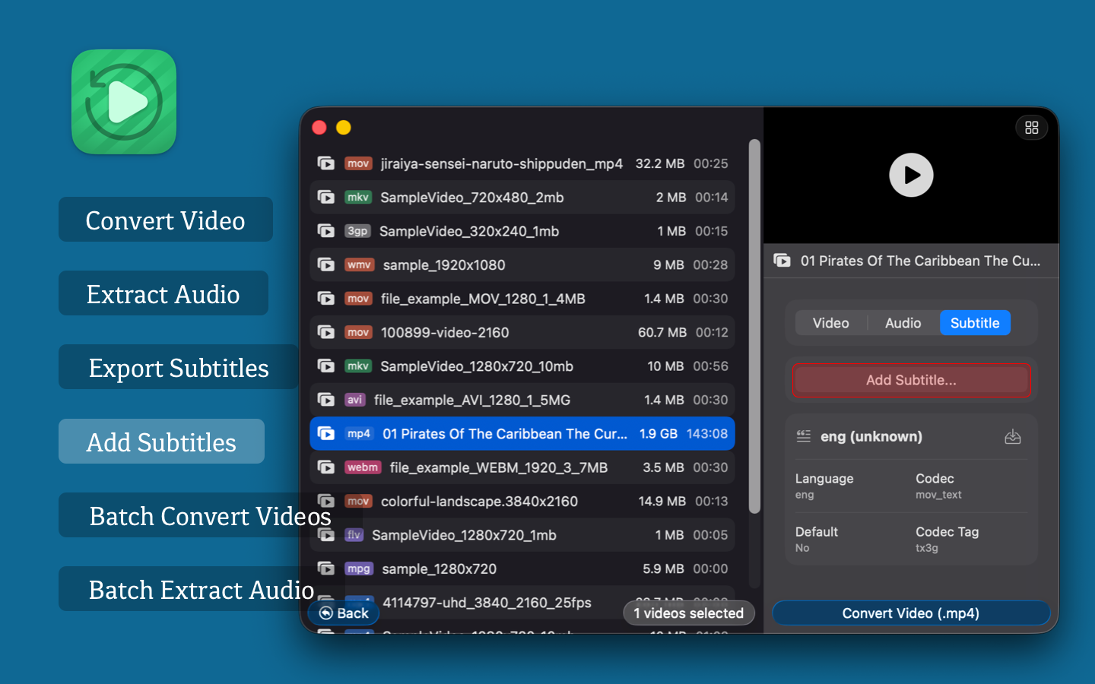Select the Subtitle tab
Viewport: 1095px width, 684px height.
pos(974,323)
